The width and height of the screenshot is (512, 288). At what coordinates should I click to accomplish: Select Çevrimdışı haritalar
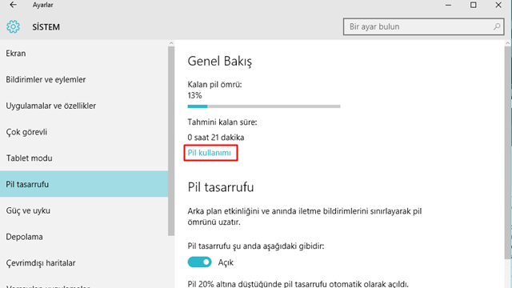84,263
